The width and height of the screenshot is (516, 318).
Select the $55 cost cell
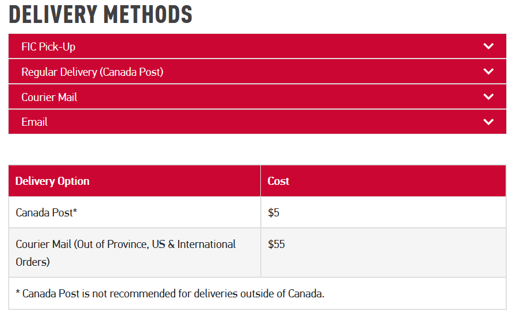[x=276, y=245]
